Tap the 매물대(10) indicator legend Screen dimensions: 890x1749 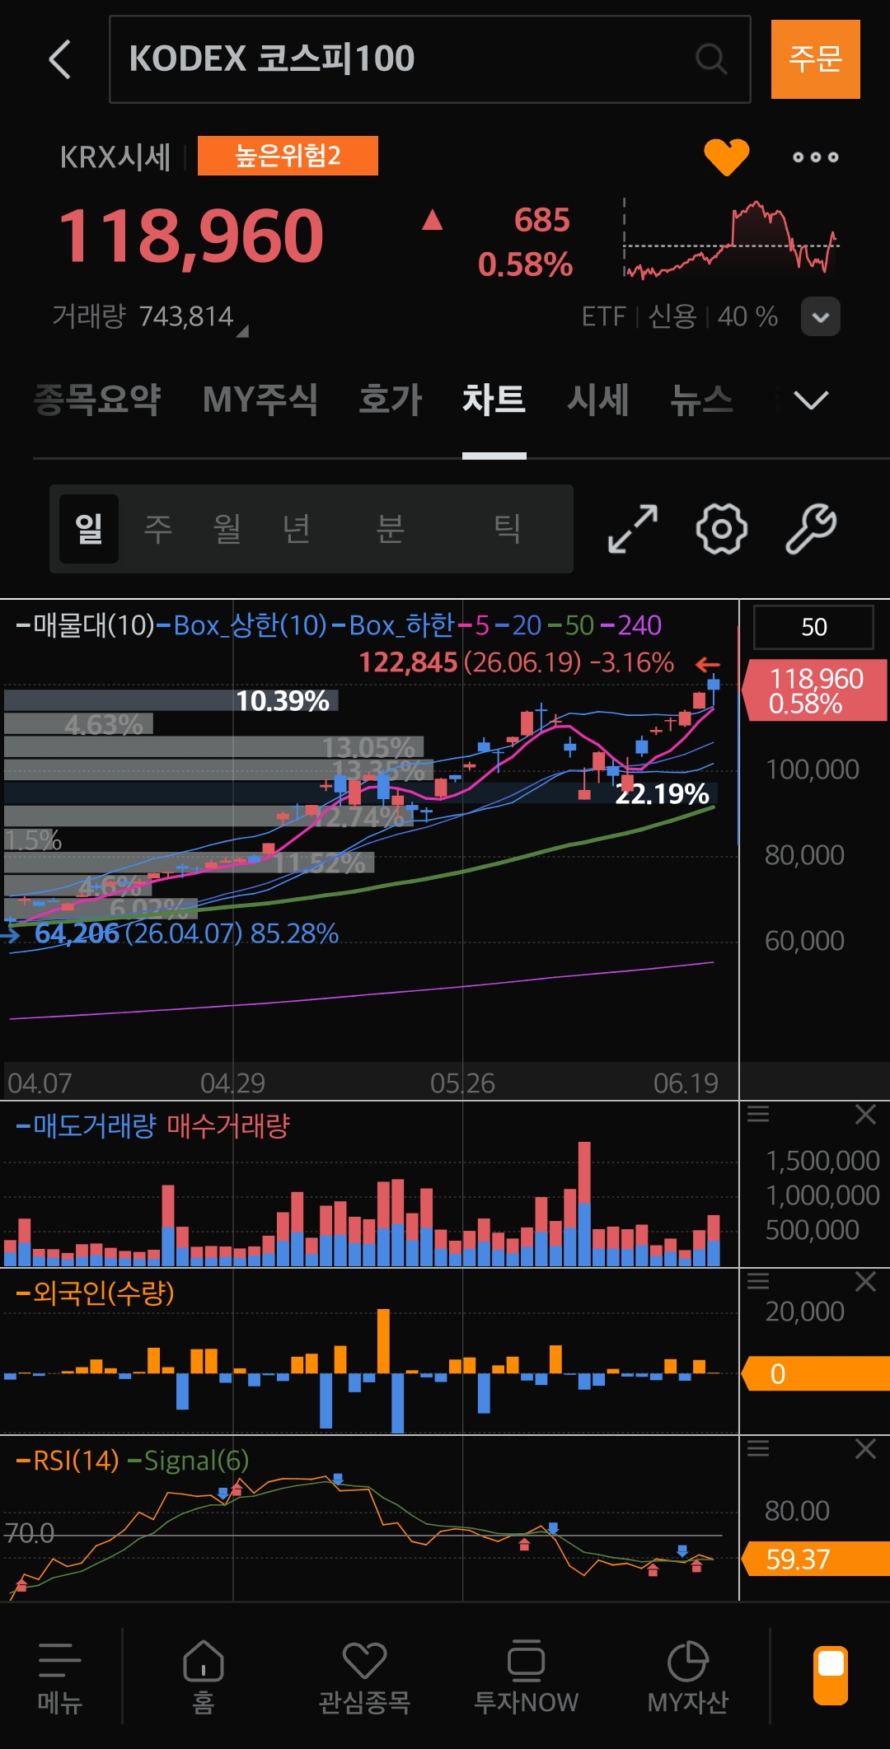tap(85, 626)
